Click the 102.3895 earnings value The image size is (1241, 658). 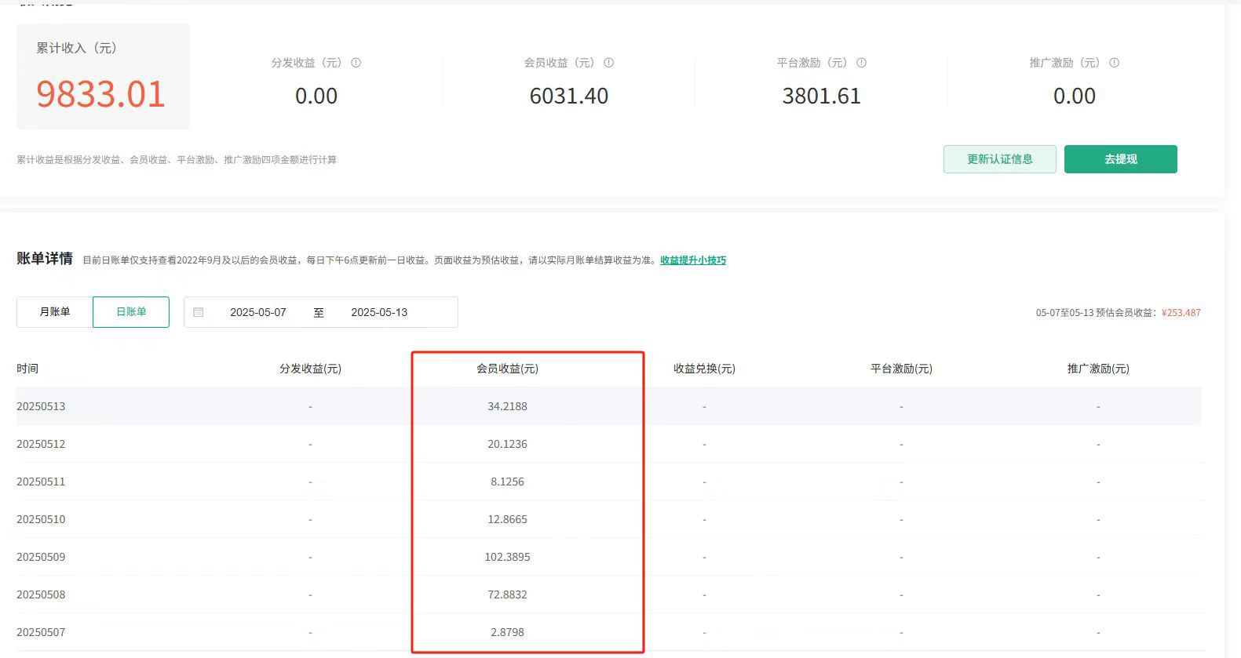pos(507,557)
